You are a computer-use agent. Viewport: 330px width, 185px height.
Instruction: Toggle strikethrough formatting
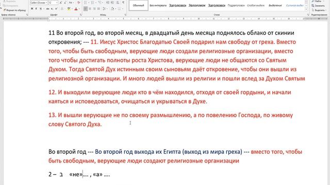click(x=47, y=9)
